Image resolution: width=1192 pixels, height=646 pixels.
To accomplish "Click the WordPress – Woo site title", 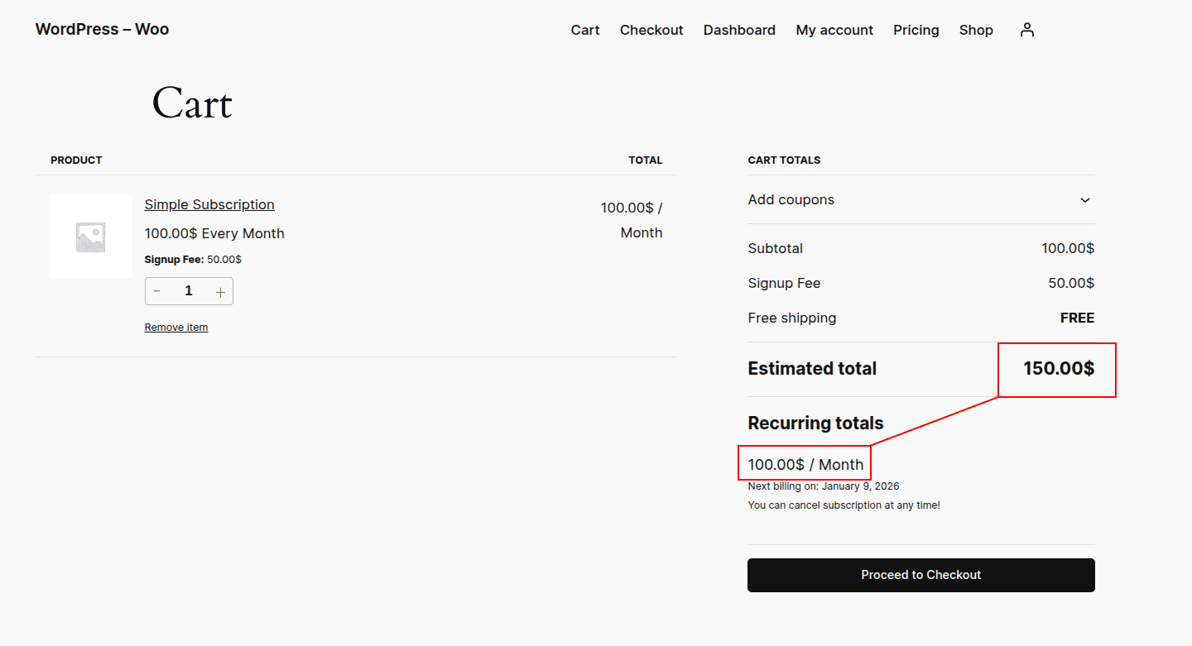I will (102, 30).
